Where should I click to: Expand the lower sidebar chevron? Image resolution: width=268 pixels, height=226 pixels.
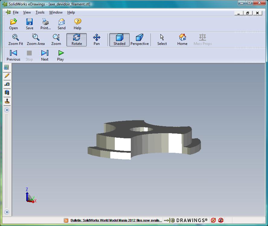[7, 212]
